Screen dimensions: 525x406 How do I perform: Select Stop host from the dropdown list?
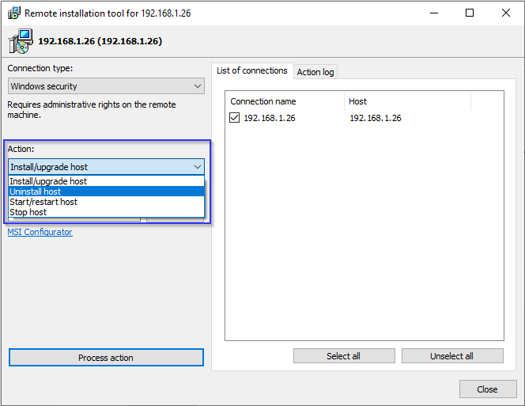click(x=28, y=212)
